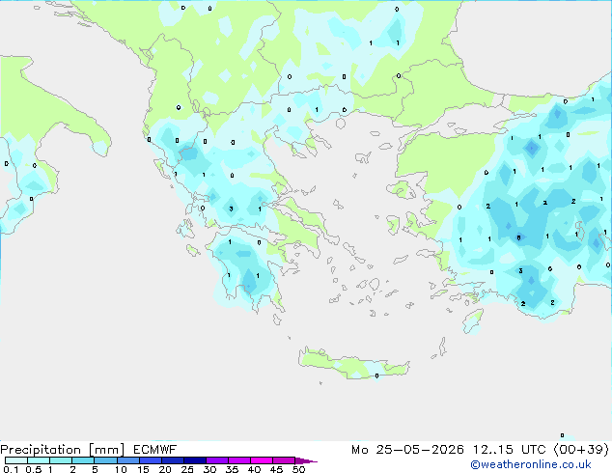Click the "30" legend scale label

[210, 469]
